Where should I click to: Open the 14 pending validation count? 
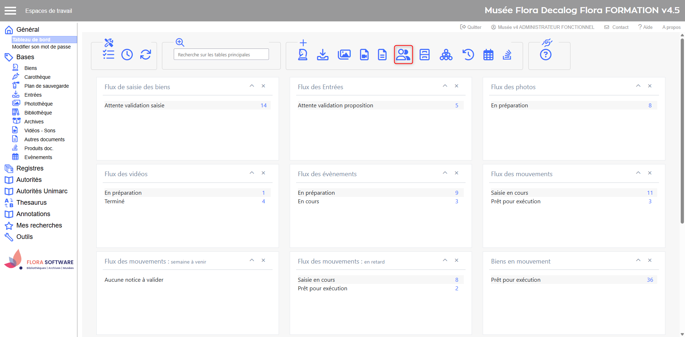pos(263,106)
